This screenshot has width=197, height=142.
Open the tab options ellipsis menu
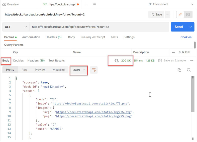coord(94,4)
